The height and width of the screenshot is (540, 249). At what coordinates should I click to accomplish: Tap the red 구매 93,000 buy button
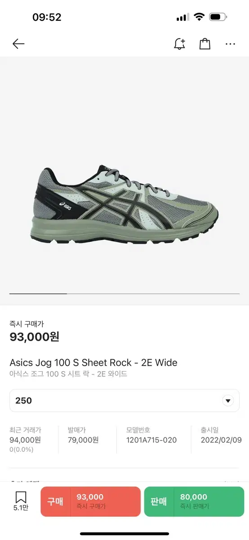90,501
